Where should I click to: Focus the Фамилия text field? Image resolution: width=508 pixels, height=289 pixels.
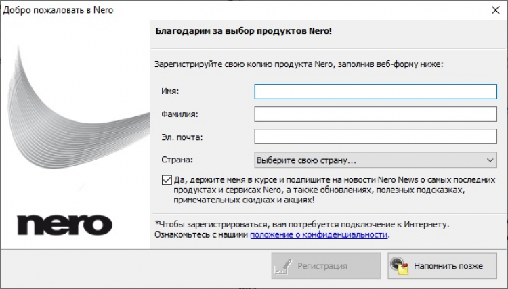pyautogui.click(x=375, y=114)
